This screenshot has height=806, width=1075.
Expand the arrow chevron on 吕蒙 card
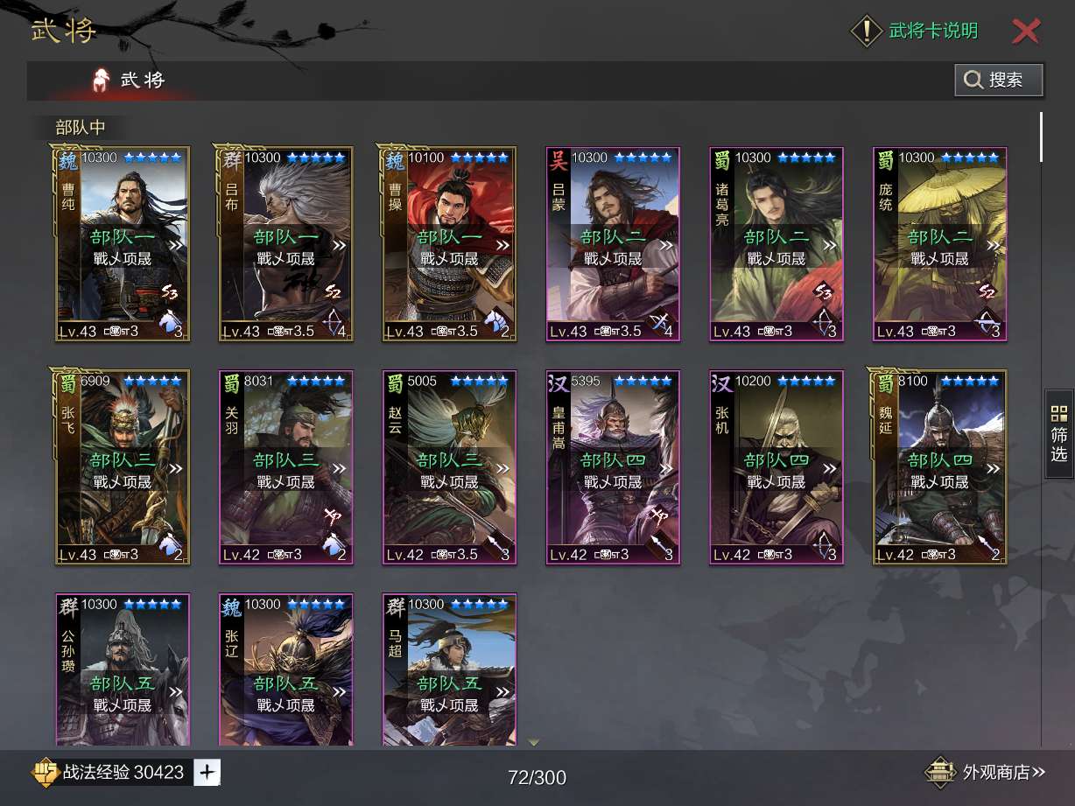[x=666, y=246]
